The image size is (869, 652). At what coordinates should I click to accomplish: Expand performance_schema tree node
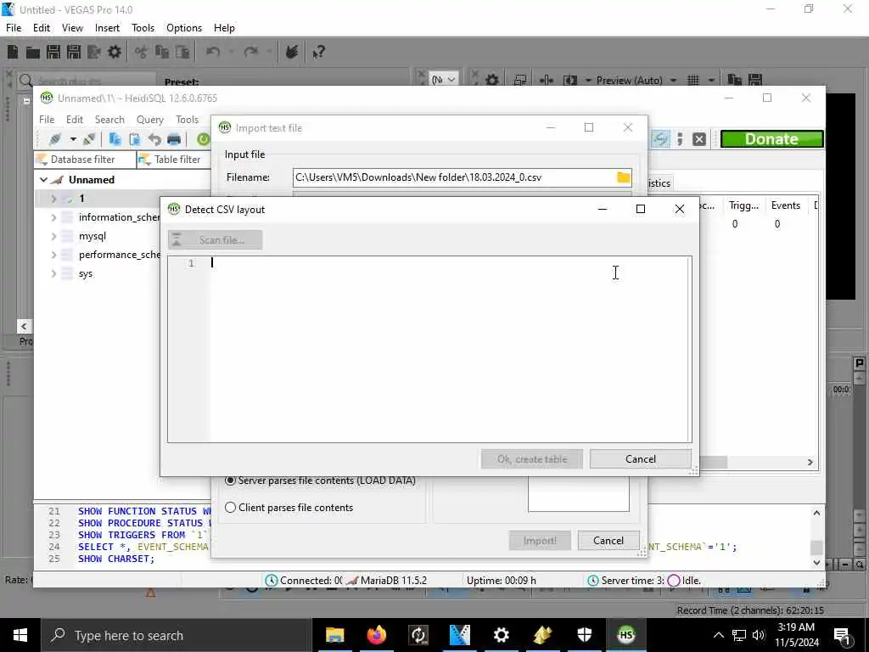point(53,255)
